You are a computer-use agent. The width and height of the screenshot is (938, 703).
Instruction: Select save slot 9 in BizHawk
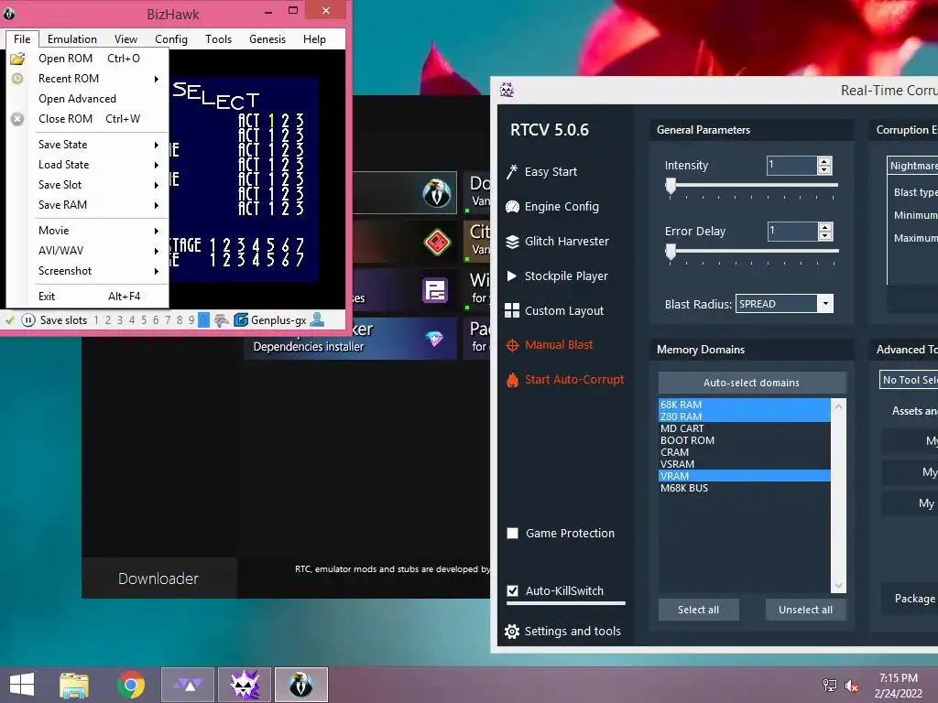(x=191, y=320)
